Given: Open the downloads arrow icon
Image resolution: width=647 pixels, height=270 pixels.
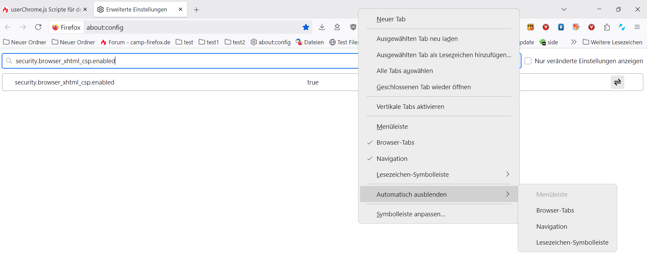Looking at the screenshot, I should pyautogui.click(x=322, y=27).
